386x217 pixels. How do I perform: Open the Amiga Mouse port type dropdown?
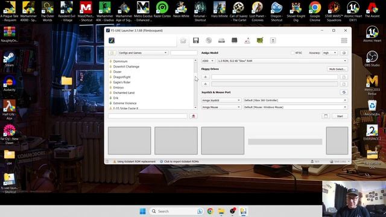(221, 107)
